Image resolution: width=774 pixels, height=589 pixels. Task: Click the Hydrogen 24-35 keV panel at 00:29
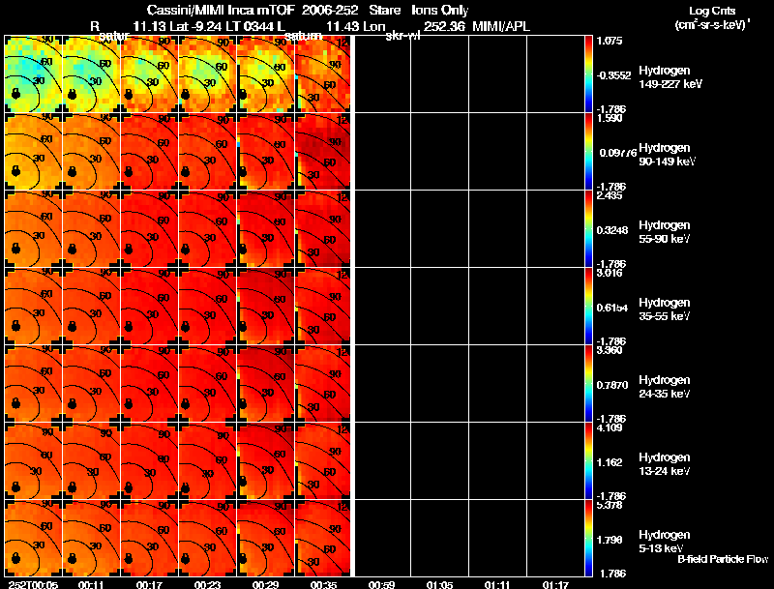click(265, 384)
